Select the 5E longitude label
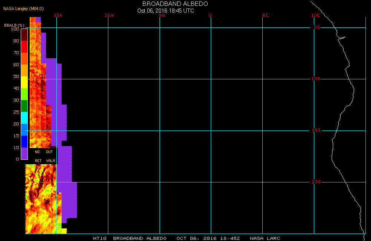This screenshot has height=241, width=371. 265,15
